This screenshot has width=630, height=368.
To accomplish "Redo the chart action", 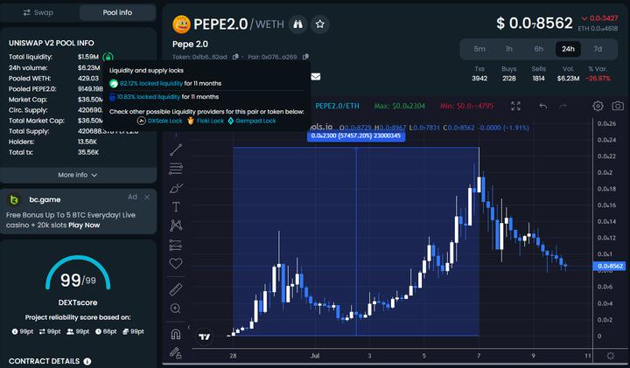I will click(563, 106).
